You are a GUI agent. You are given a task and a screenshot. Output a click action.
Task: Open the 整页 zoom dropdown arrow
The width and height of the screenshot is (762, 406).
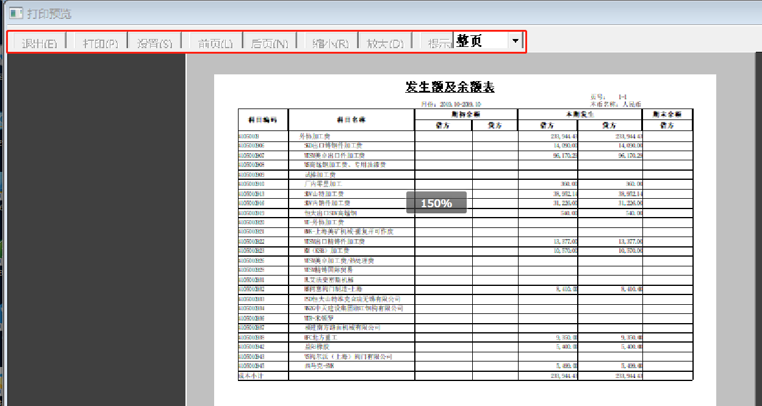[x=516, y=41]
